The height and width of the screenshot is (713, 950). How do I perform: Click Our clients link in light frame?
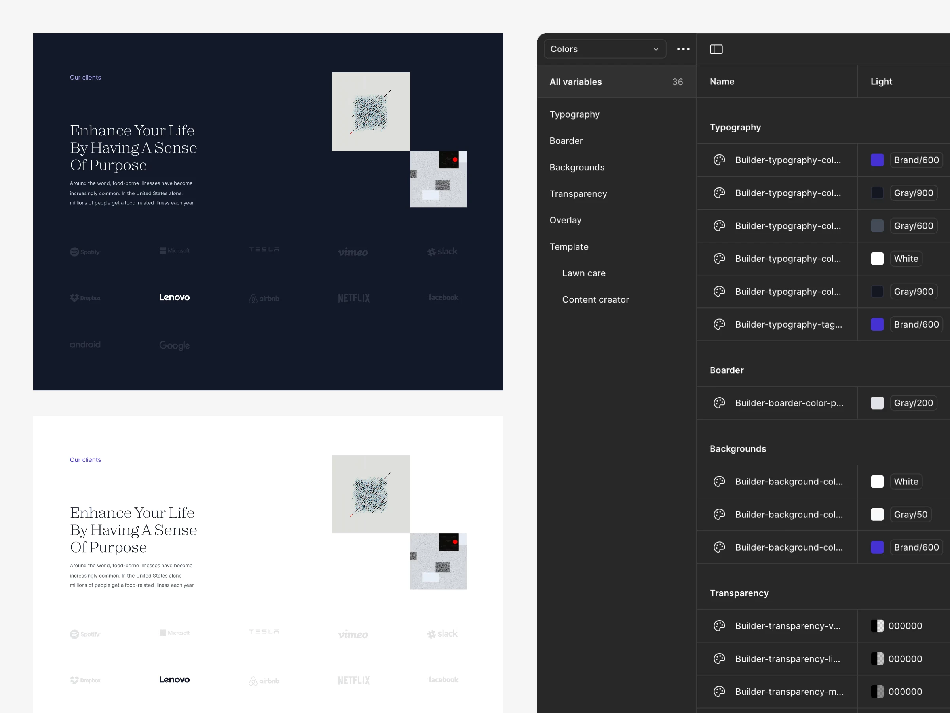tap(85, 460)
